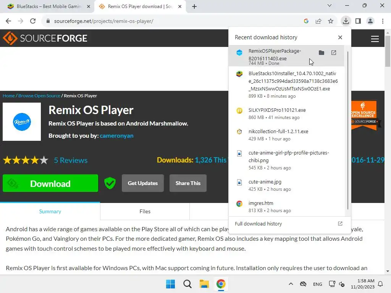The image size is (391, 293).
Task: Open cute-anime.jpg download entry
Action: click(286, 185)
